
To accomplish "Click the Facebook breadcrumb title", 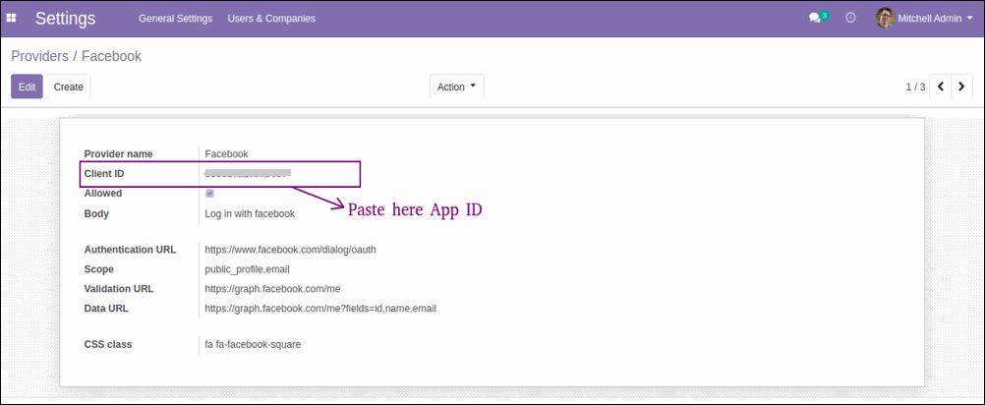I will coord(112,56).
